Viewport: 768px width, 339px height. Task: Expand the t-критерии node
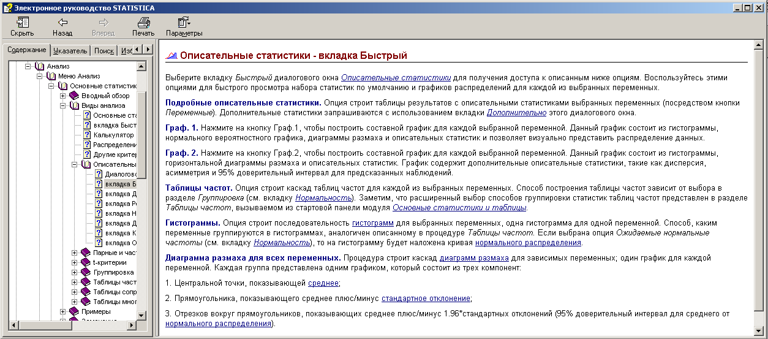(75, 262)
